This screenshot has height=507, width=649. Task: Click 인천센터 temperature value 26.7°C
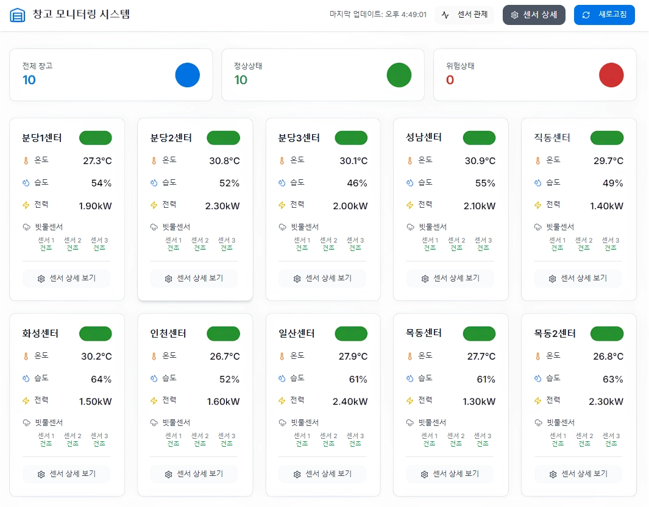coord(225,356)
